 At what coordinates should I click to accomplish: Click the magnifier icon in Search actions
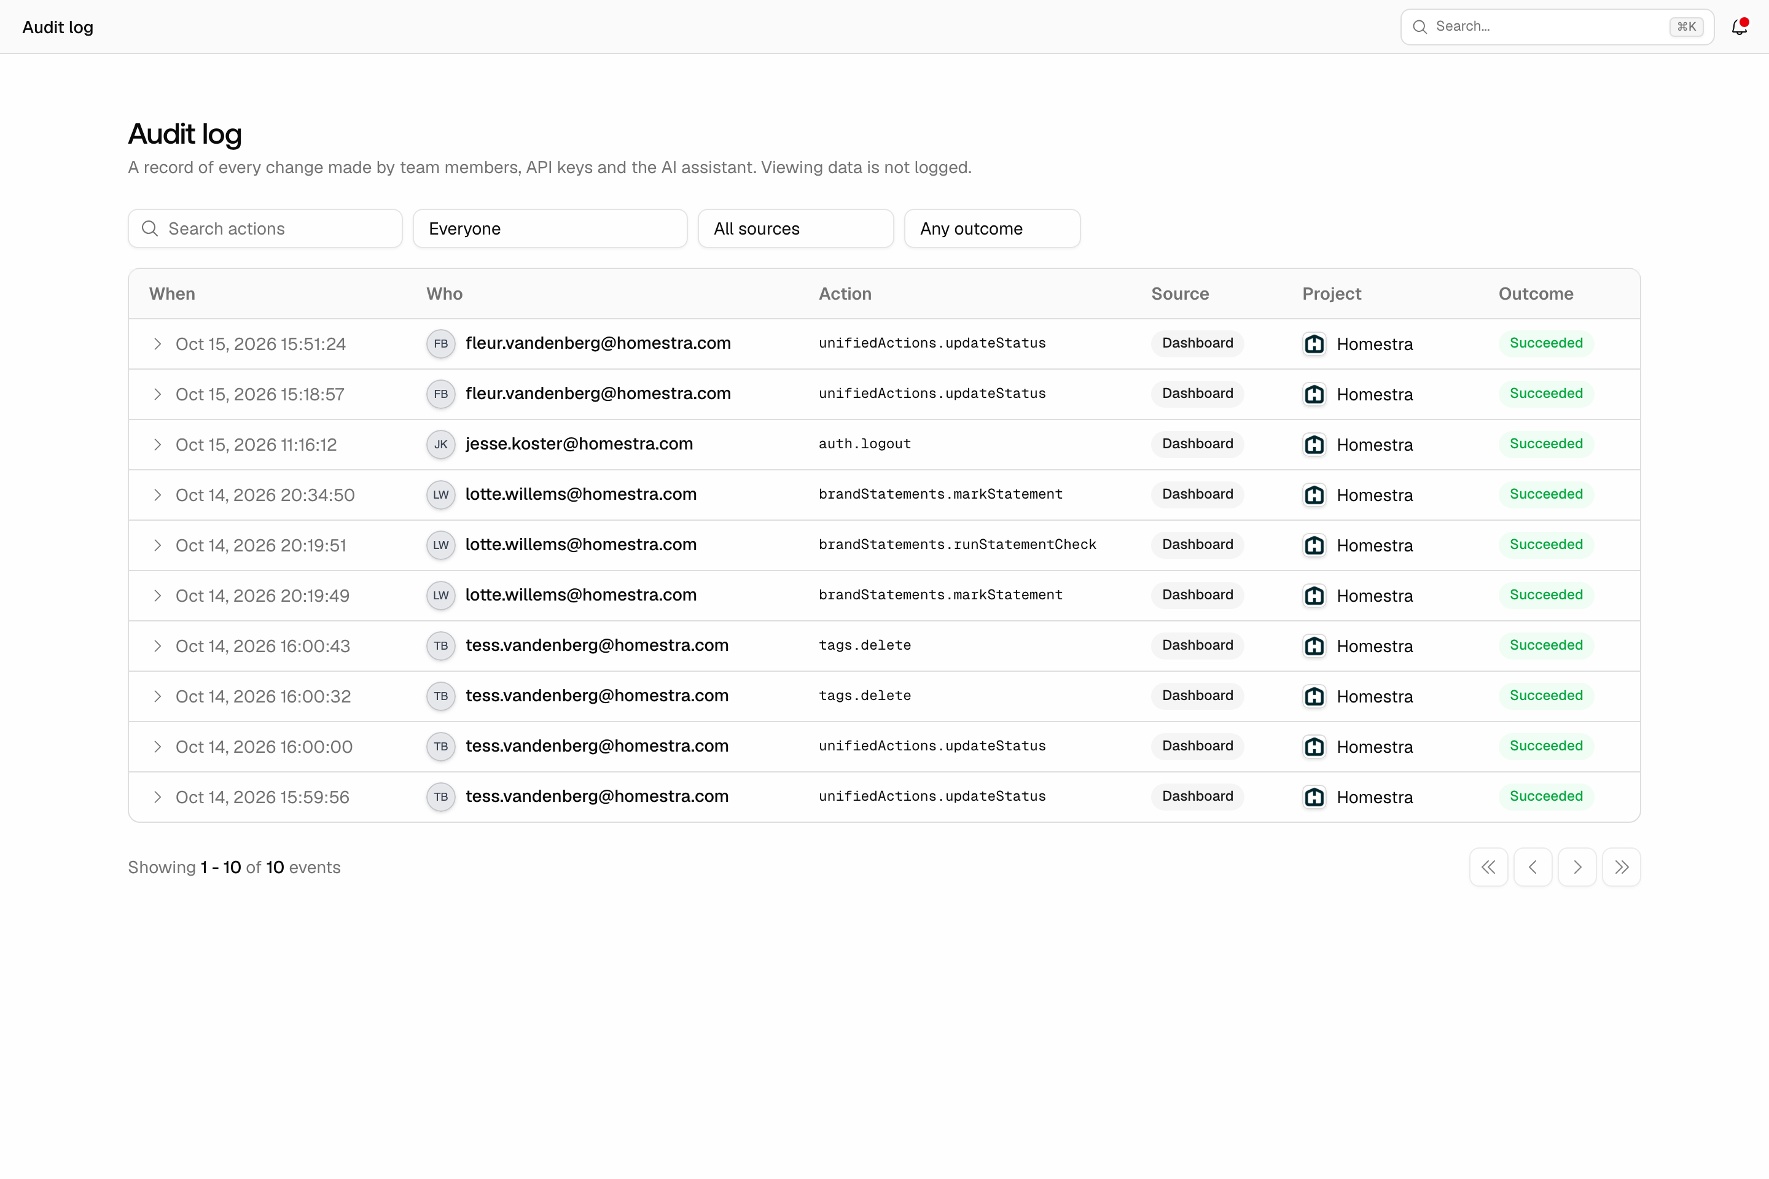(x=150, y=228)
